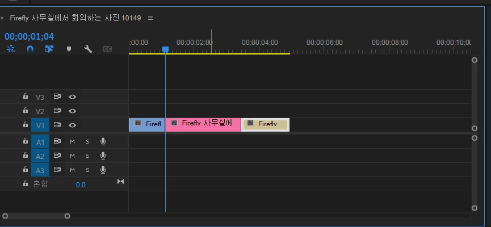Toggle V3 track output eye
The width and height of the screenshot is (491, 227).
pyautogui.click(x=72, y=96)
